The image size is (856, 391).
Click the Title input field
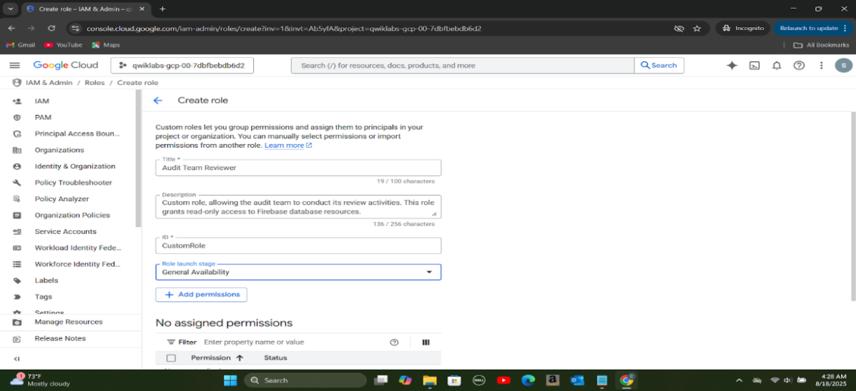click(x=298, y=168)
